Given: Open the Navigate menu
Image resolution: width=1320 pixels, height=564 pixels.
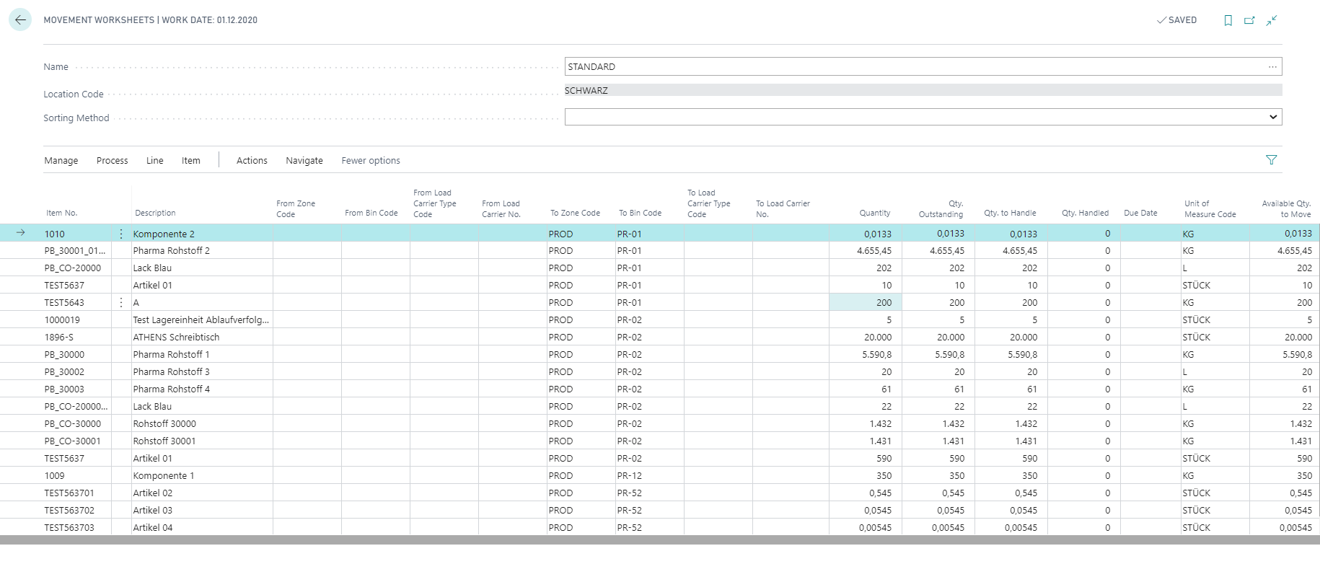Looking at the screenshot, I should [304, 161].
